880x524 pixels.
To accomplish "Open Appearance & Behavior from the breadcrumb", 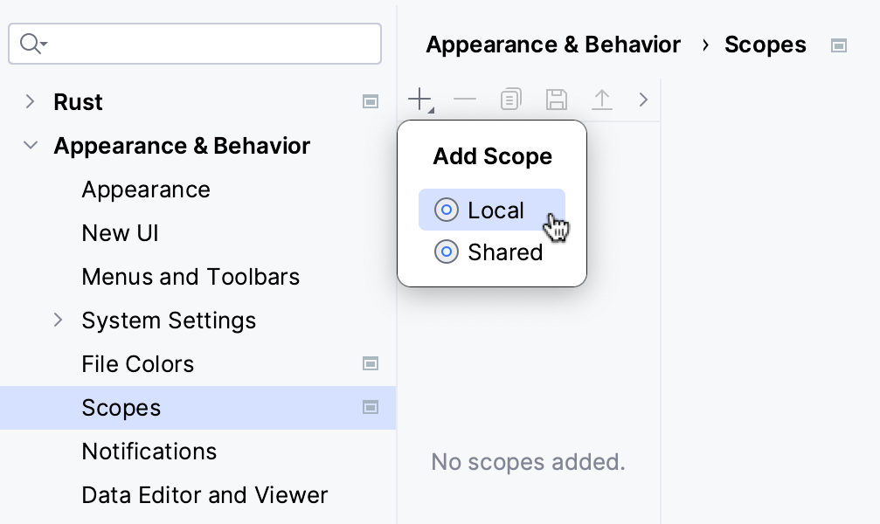I will pyautogui.click(x=552, y=45).
